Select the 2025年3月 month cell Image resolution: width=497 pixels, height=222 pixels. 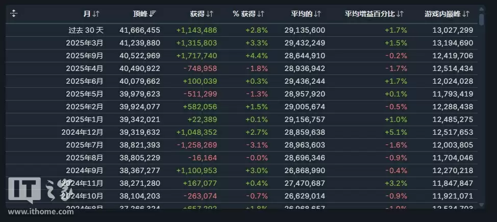click(85, 43)
